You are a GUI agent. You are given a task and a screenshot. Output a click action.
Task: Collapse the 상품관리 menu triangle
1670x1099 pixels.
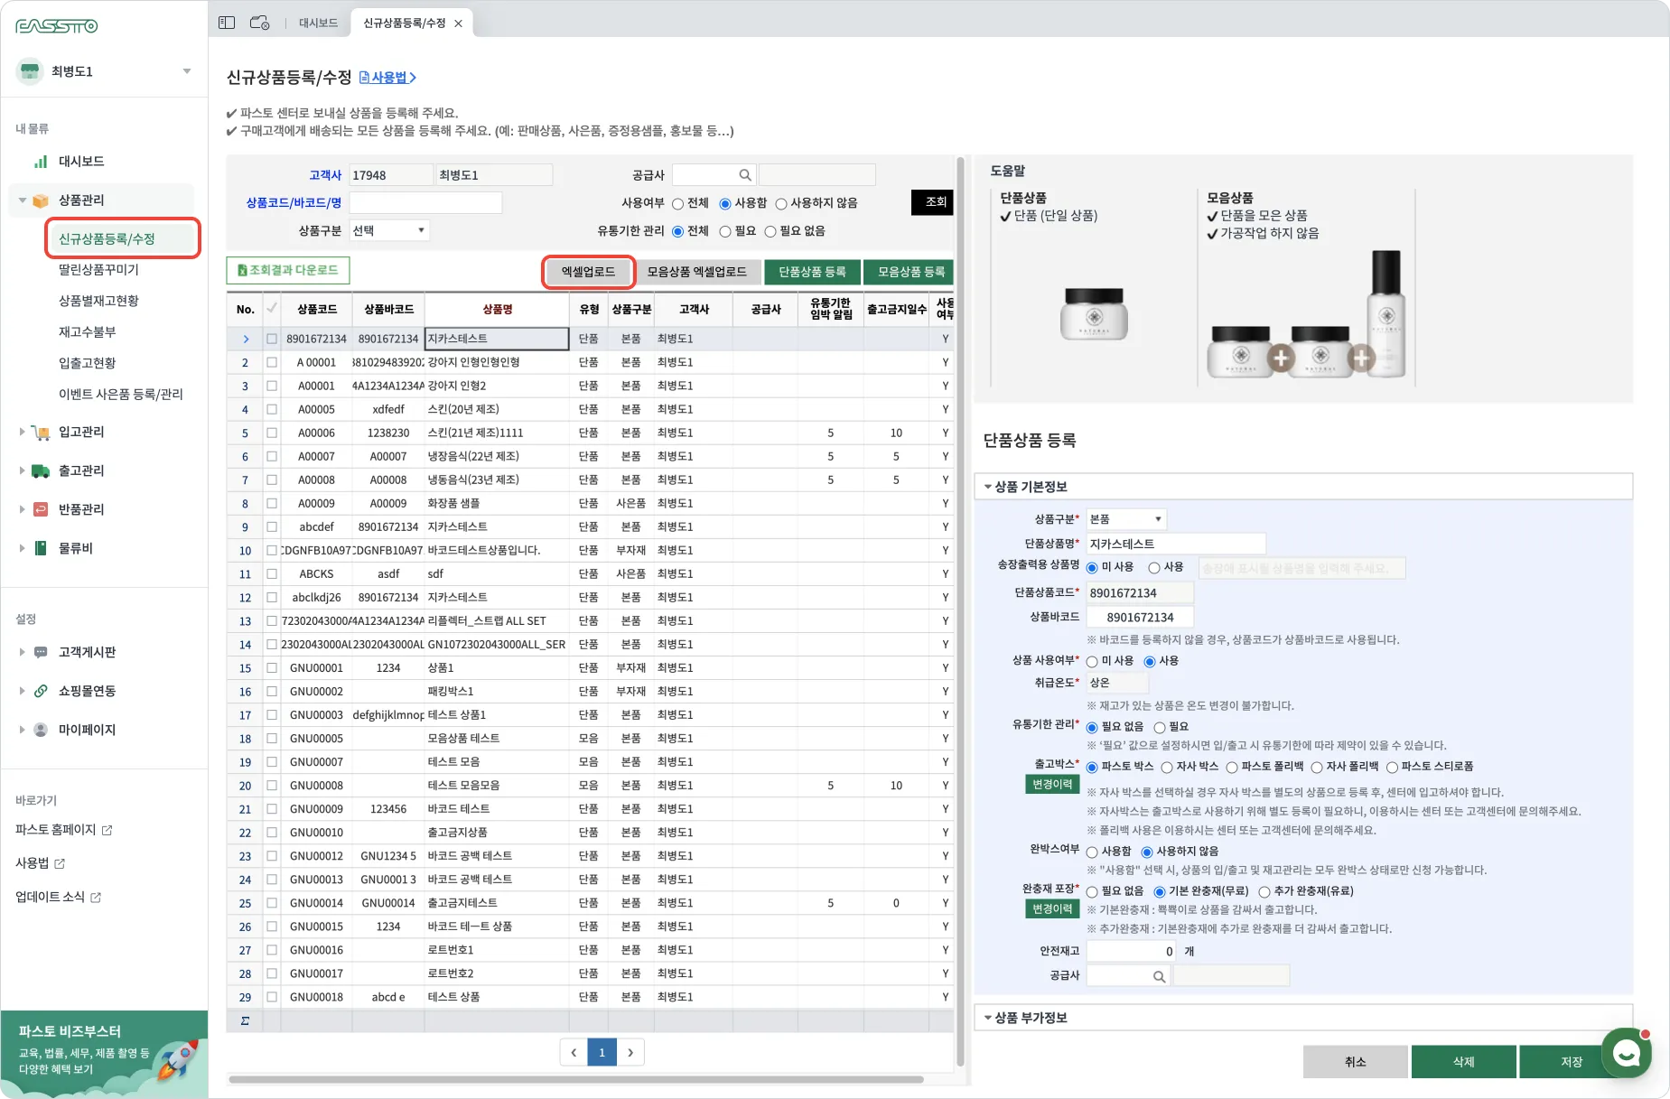[22, 200]
